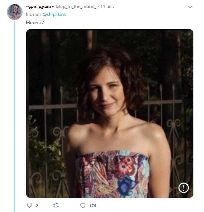This screenshot has height=212, width=204.
Task: Open the tweet options chevron menu
Action: (x=190, y=7)
